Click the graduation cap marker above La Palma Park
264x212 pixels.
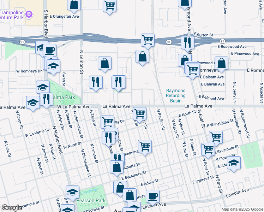(43, 87)
